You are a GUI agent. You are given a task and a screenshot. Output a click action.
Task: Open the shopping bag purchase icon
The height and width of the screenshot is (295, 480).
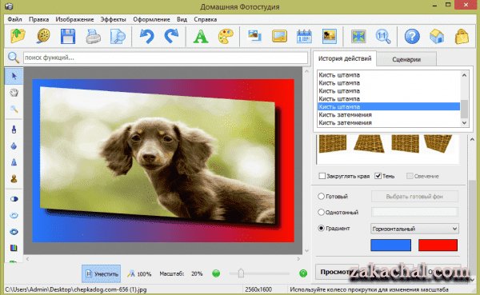(462, 36)
